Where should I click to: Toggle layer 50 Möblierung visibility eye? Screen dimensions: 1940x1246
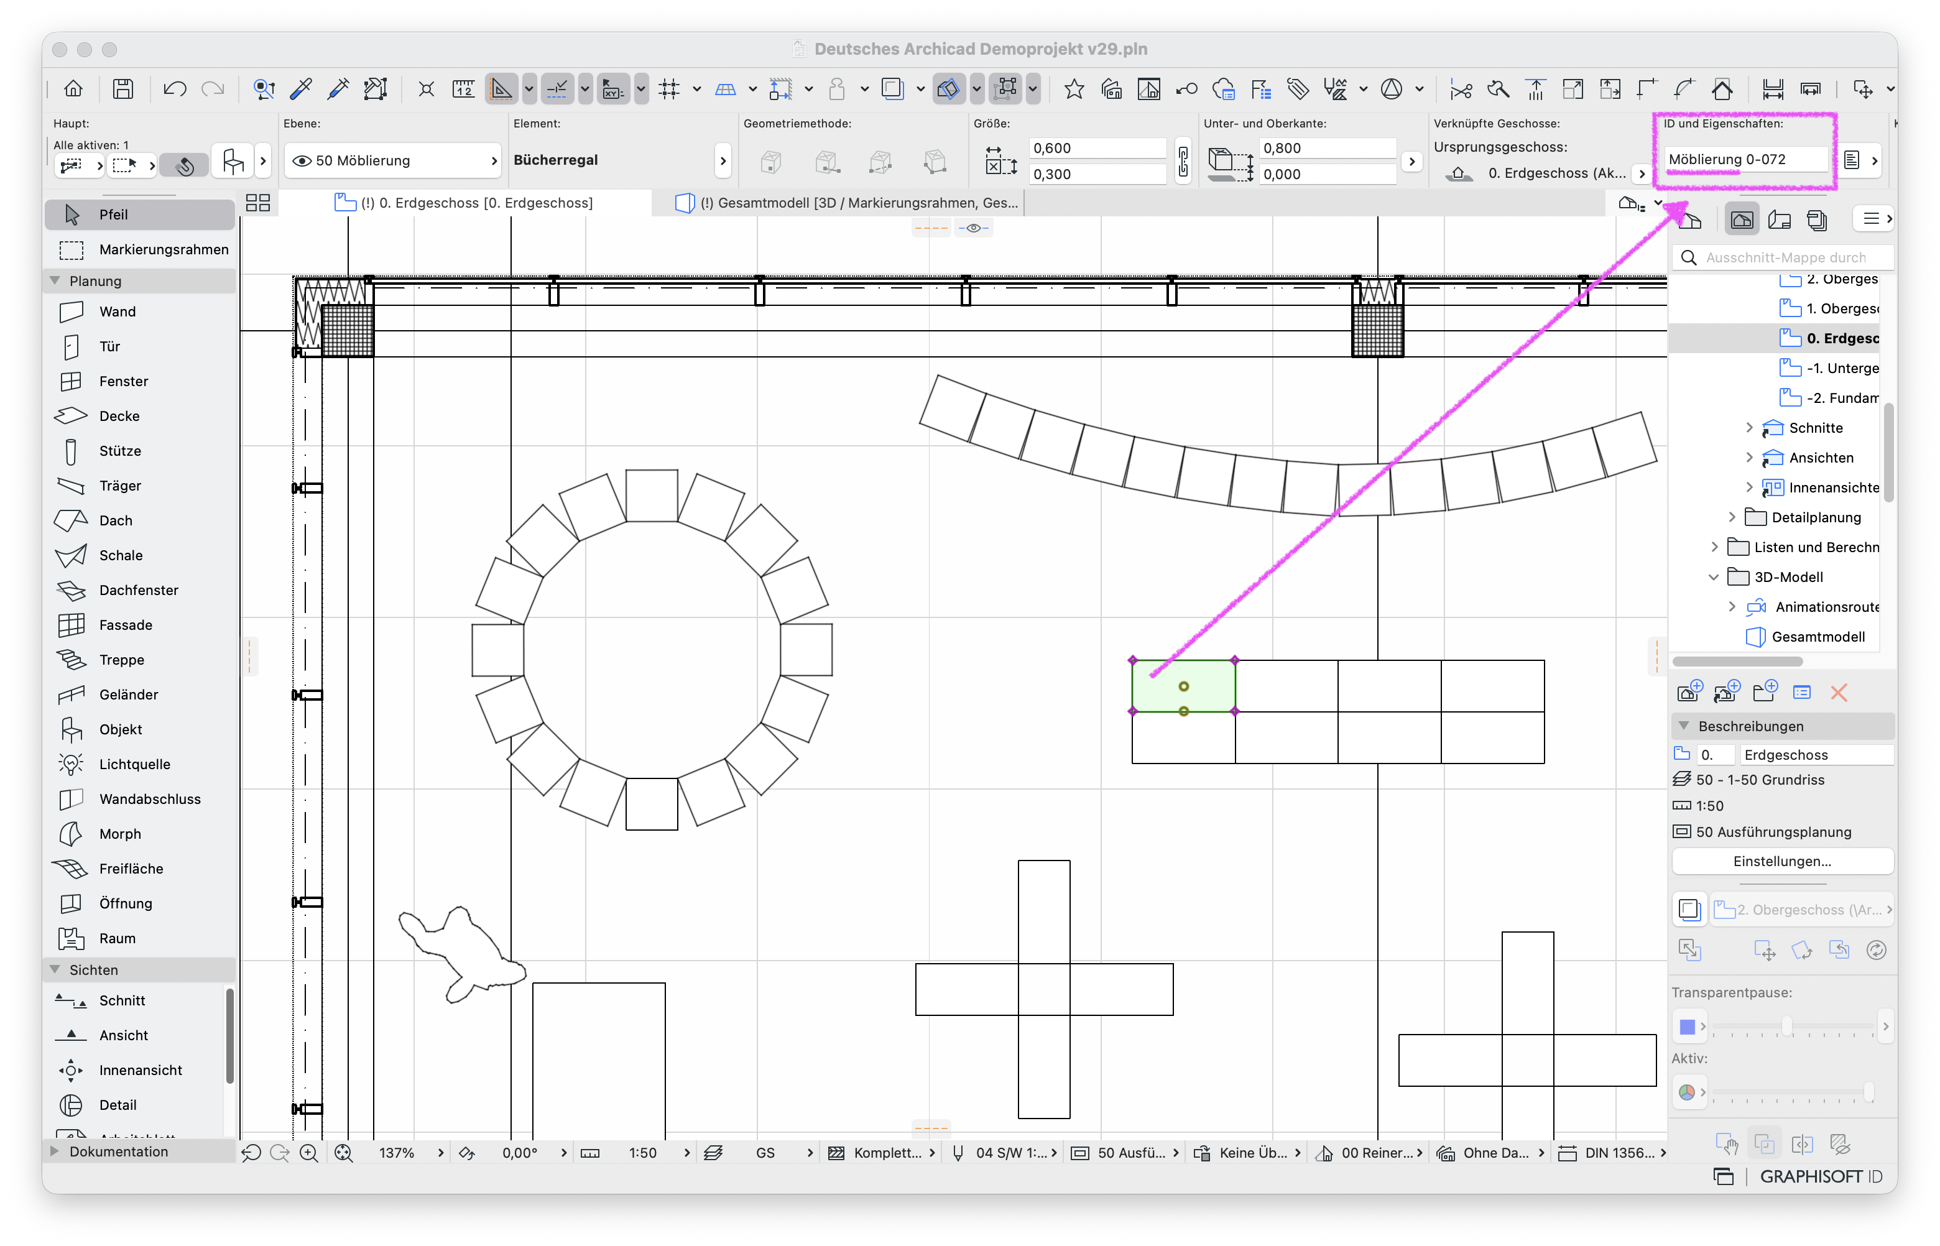302,160
